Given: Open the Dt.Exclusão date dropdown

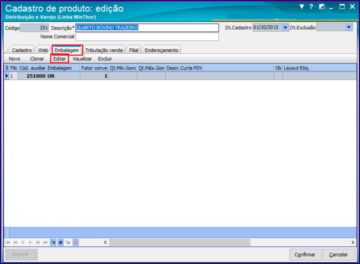Looking at the screenshot, I should (349, 28).
